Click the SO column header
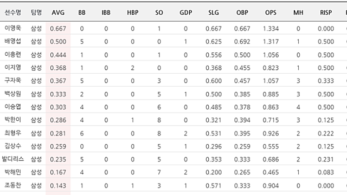Viewport: 347px width, 195px height. coord(159,12)
